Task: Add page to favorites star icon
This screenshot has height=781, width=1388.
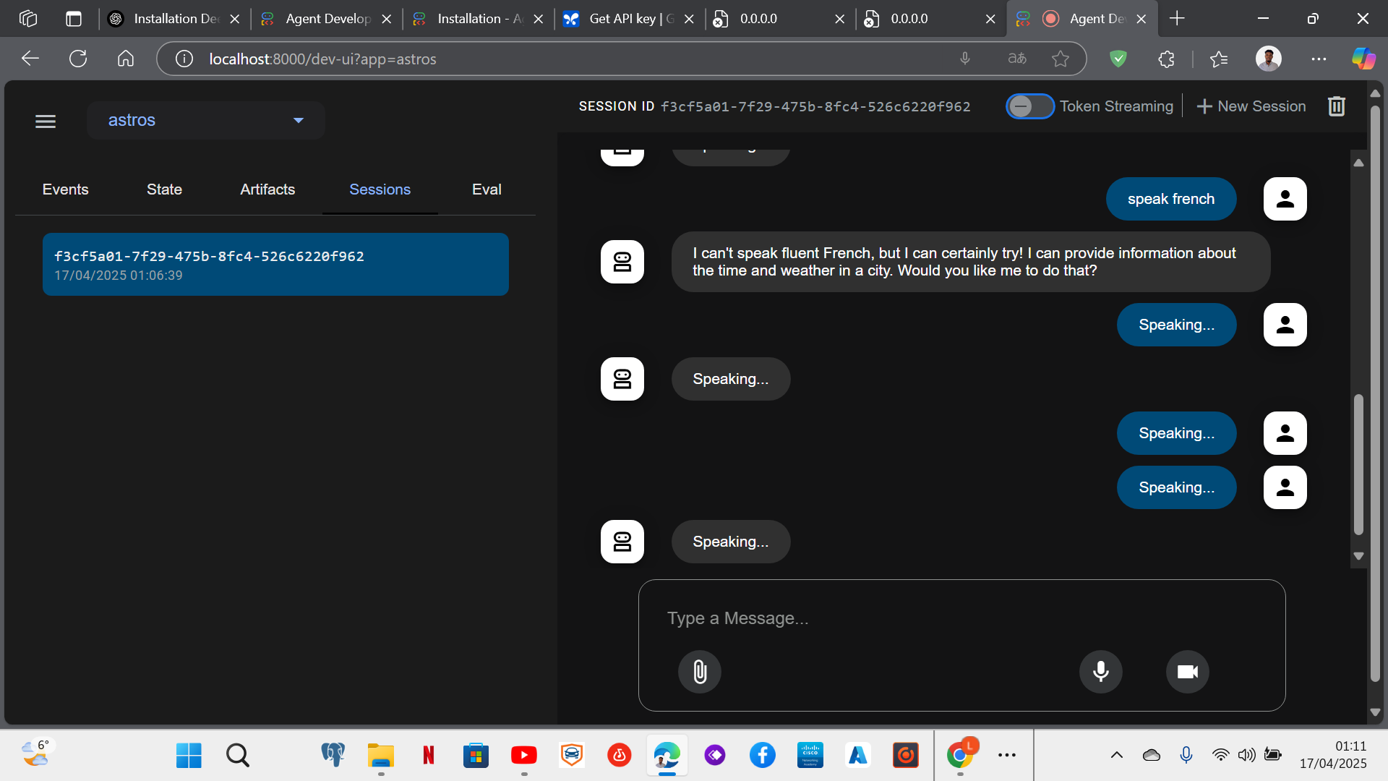Action: coord(1060,59)
